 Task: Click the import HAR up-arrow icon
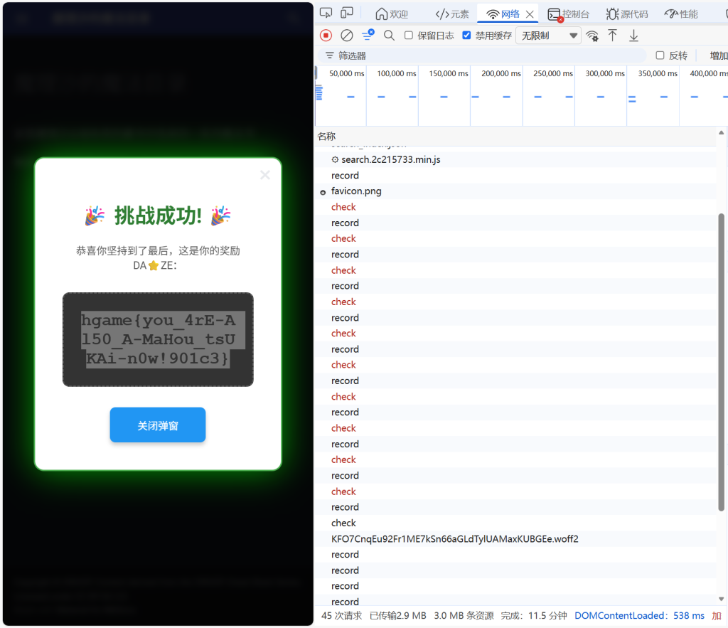[612, 36]
